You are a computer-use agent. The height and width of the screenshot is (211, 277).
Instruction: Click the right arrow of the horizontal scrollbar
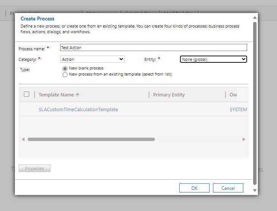pyautogui.click(x=244, y=140)
